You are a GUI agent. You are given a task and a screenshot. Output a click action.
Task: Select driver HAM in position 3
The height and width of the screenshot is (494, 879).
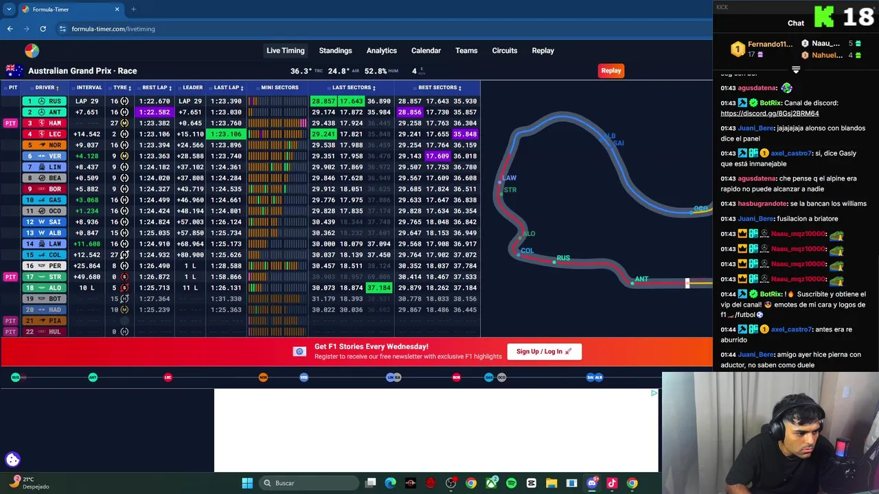pos(45,123)
